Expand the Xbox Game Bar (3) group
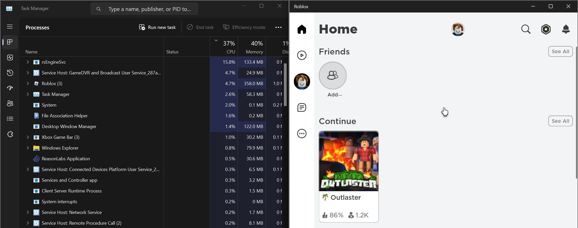The height and width of the screenshot is (228, 578). tap(28, 137)
